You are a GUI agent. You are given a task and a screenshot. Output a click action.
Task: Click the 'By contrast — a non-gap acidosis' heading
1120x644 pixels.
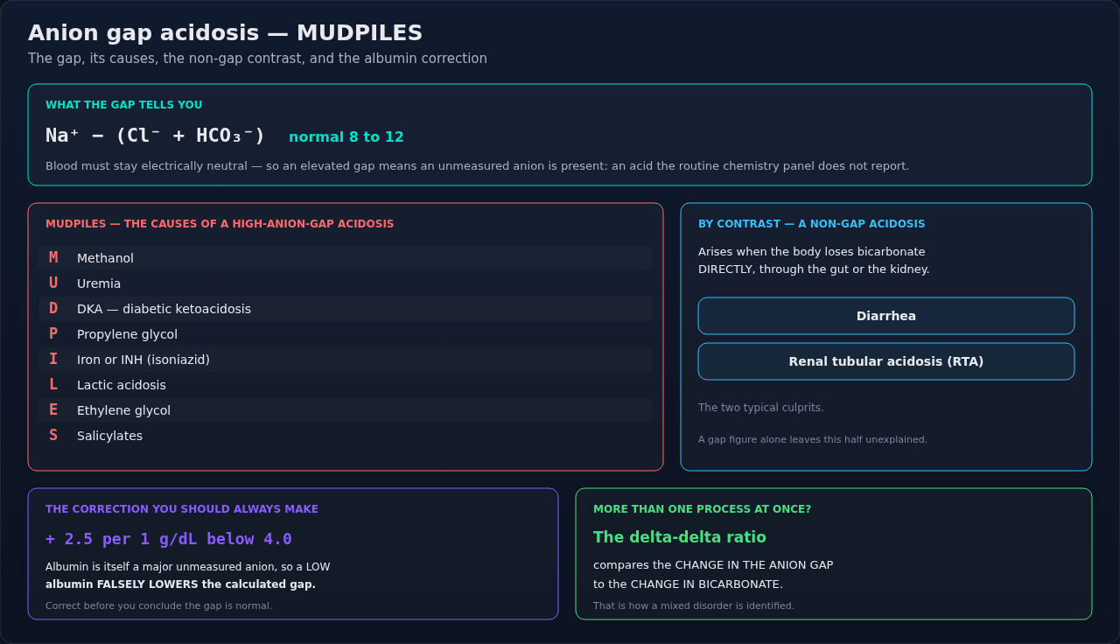pos(812,224)
